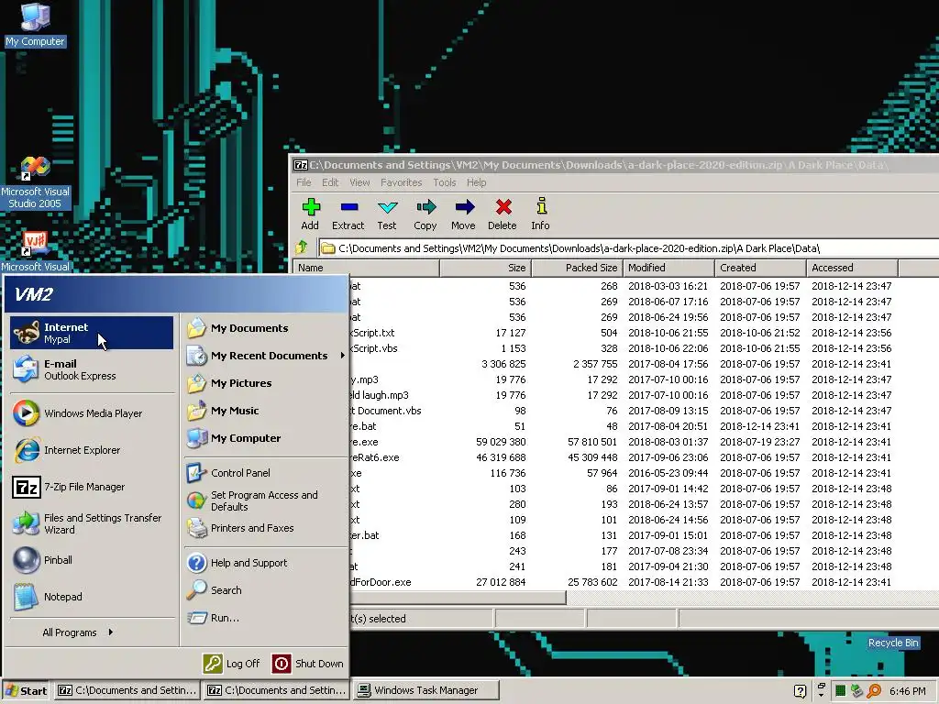Open the Favorites menu in 7-Zip
Screen dimensions: 939x704
click(x=402, y=182)
